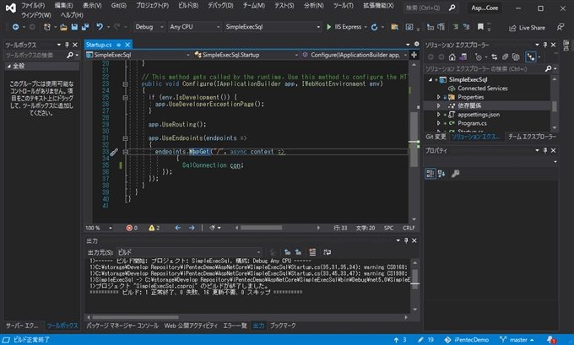Click the Home icon in Solution Explorer
This screenshot has height=345, width=574.
(452, 57)
